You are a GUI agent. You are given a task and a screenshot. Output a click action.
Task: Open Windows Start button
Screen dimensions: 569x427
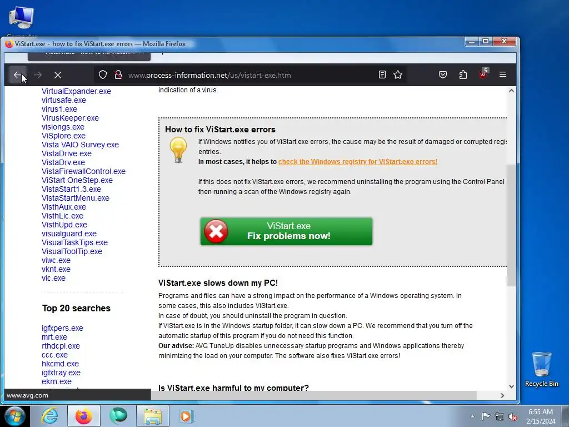[x=14, y=416]
